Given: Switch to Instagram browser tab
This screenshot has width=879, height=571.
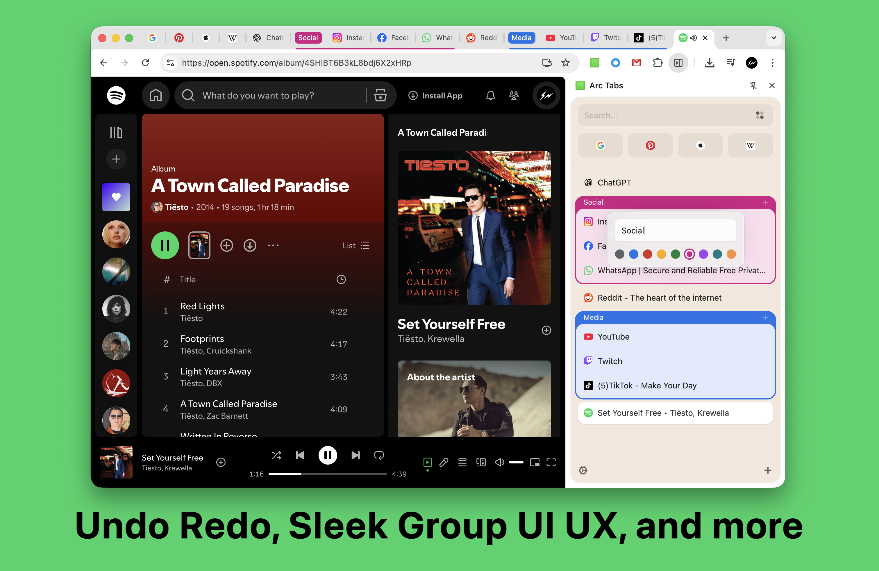Looking at the screenshot, I should [x=349, y=38].
